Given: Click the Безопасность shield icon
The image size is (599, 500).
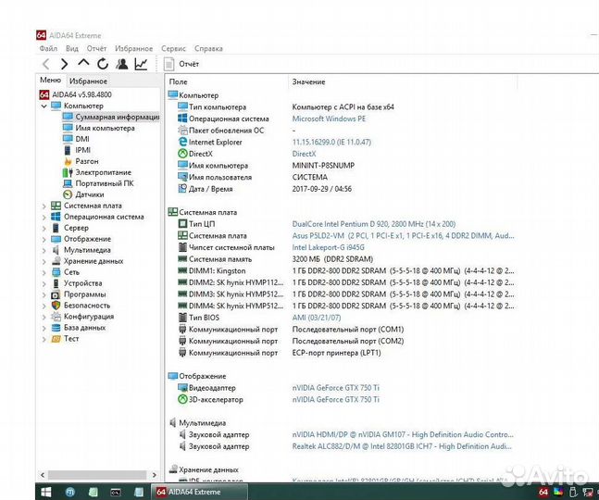Looking at the screenshot, I should click(56, 306).
